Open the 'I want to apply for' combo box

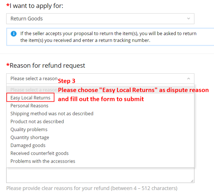[100, 19]
